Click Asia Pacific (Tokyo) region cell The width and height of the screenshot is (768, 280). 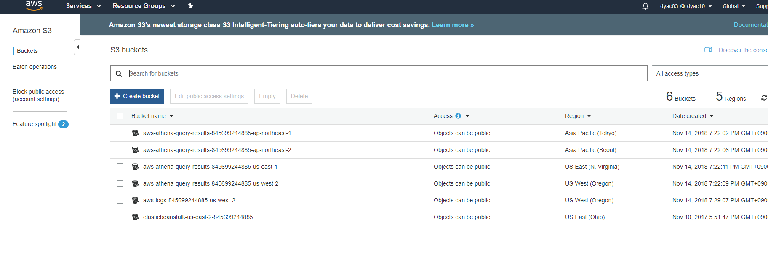point(591,133)
